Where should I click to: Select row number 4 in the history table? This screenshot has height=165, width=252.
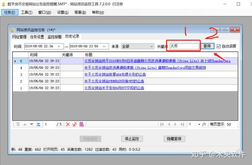coord(21,68)
